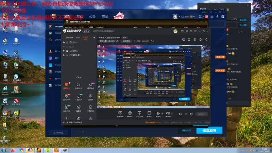
Task: Toggle visibility eye of the 文本 1 layer
Action: [64, 42]
